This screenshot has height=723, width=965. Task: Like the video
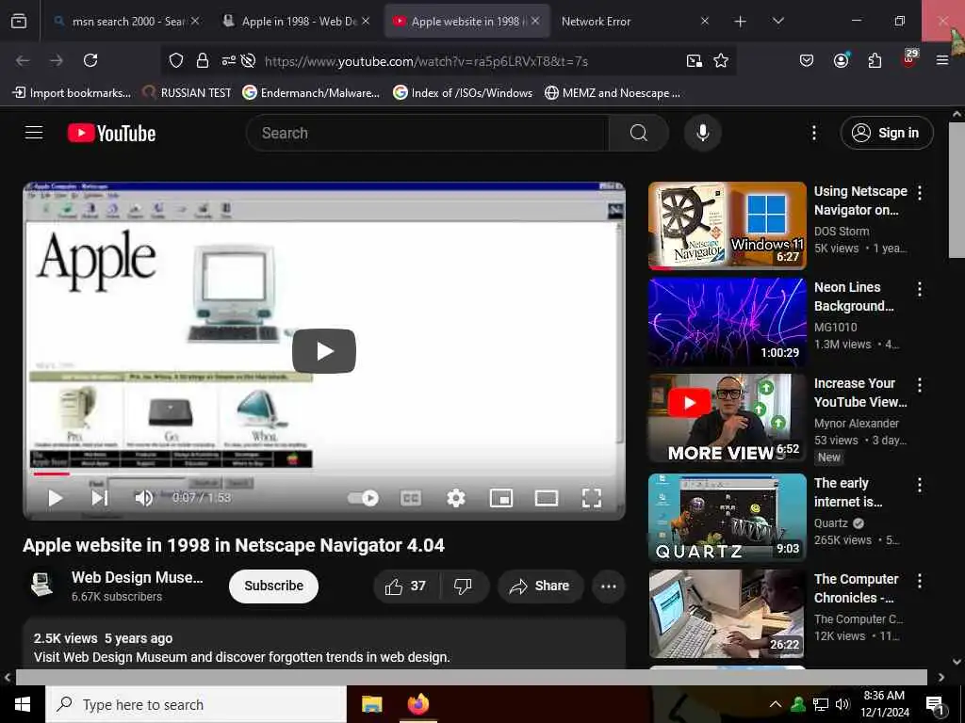click(406, 586)
